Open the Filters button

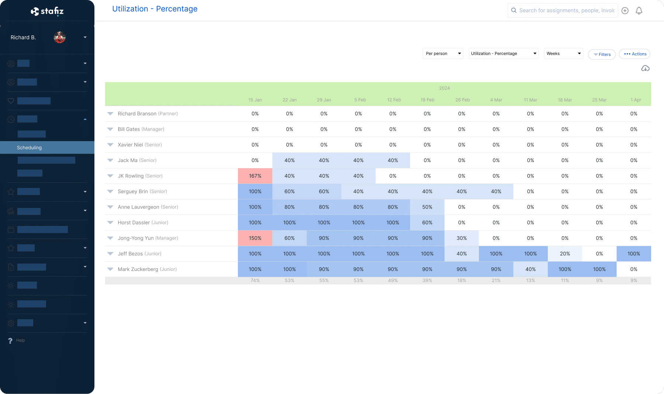pos(602,54)
